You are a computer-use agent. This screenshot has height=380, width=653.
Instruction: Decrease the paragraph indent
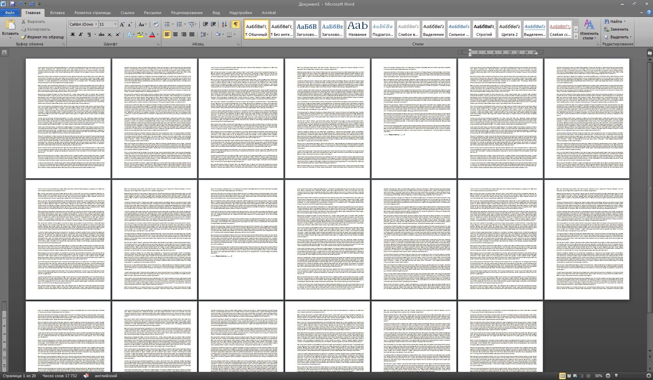[206, 24]
